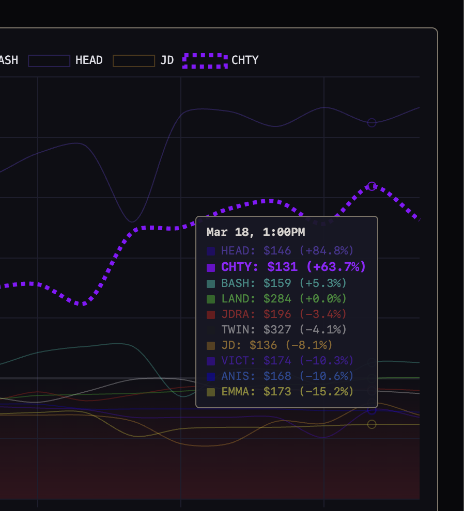This screenshot has width=464, height=511.
Task: Click the red JDRA square in tooltip
Action: point(211,315)
